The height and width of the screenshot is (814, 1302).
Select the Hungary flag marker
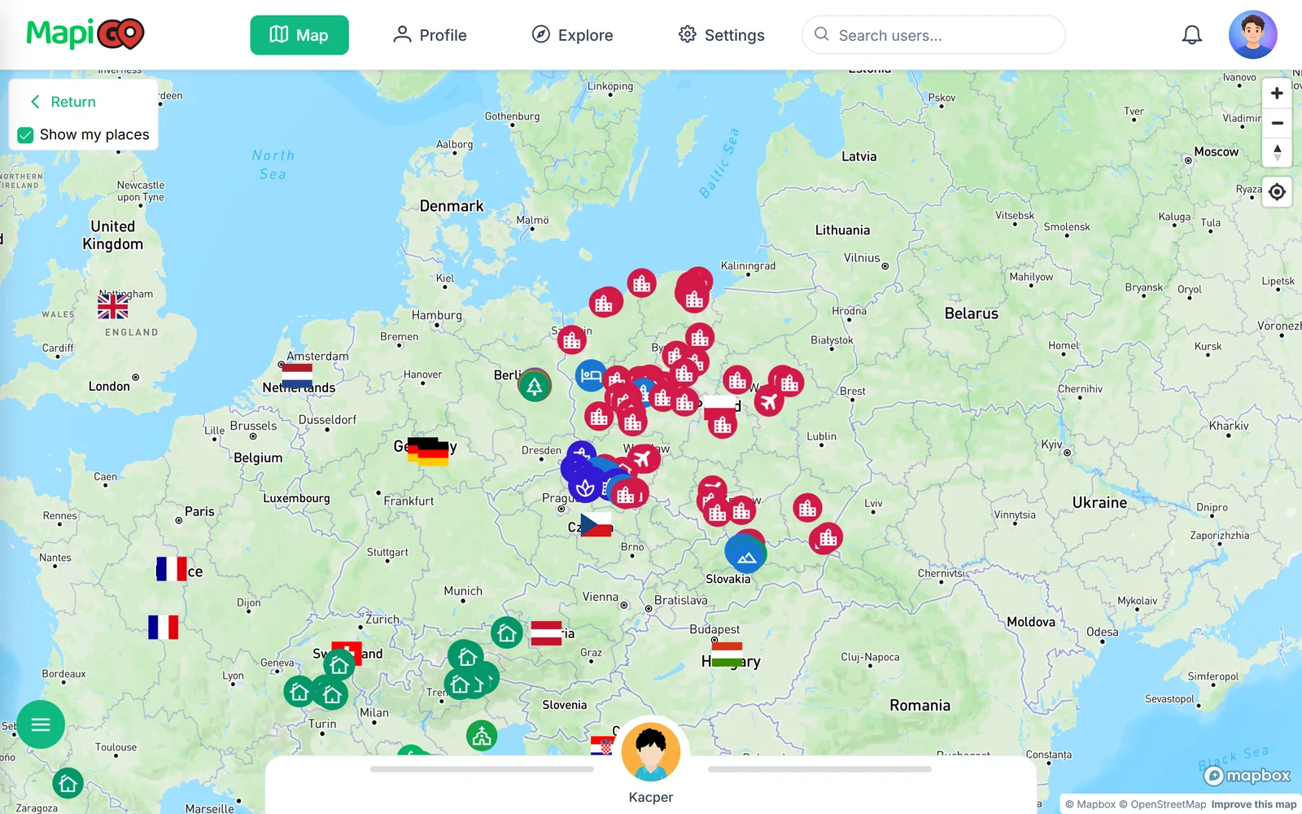[727, 654]
